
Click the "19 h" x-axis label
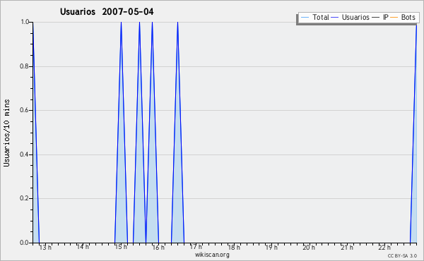(271, 247)
